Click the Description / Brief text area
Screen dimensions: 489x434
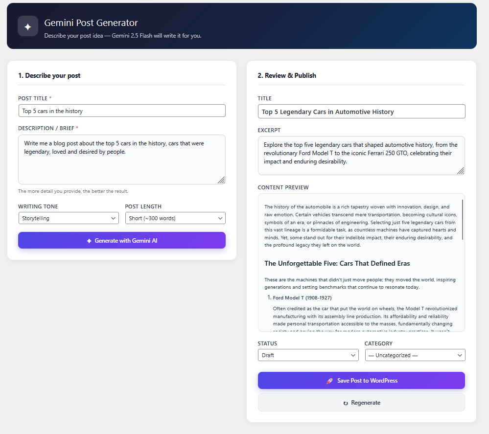pyautogui.click(x=121, y=159)
